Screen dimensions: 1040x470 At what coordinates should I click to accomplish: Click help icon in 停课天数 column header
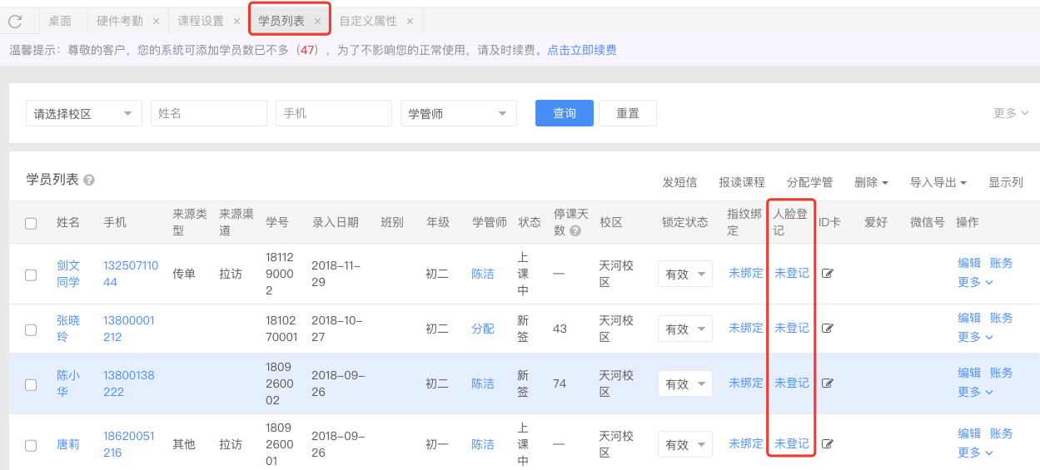pyautogui.click(x=575, y=231)
